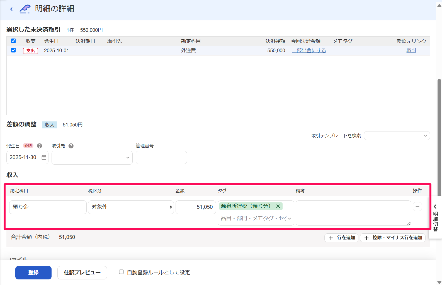442x285 pixels.
Task: Edit the 勘定科目 field showing 預り金
Action: coord(48,207)
